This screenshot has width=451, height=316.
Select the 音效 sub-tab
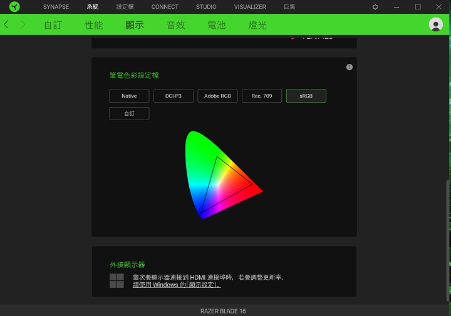tap(176, 25)
